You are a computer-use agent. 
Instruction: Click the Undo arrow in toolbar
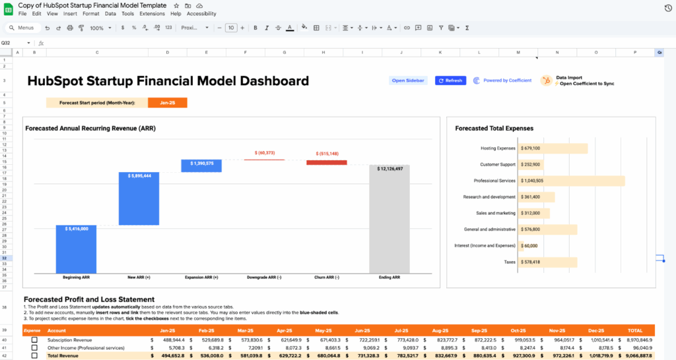click(47, 28)
